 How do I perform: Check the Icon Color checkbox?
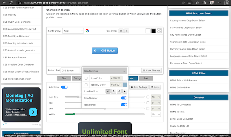click(x=86, y=78)
